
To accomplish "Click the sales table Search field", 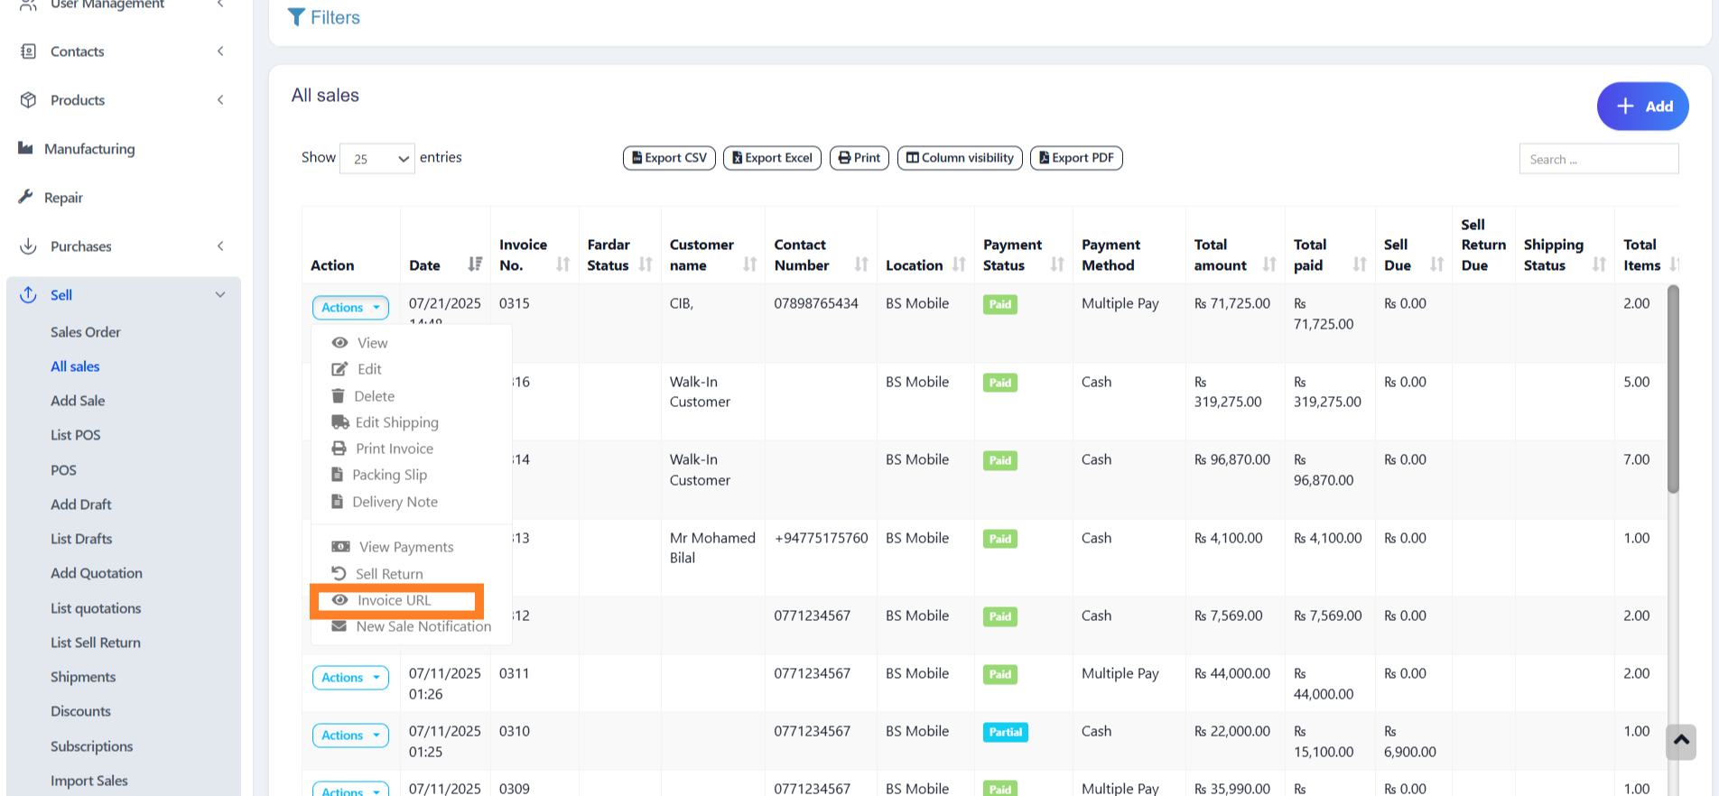I will click(x=1598, y=159).
